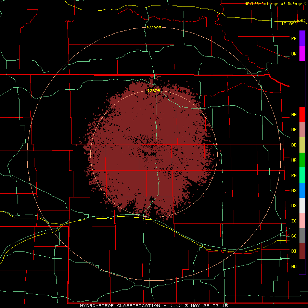The height and width of the screenshot is (308, 308).
Task: Click the RA legend label
Action: click(x=294, y=176)
